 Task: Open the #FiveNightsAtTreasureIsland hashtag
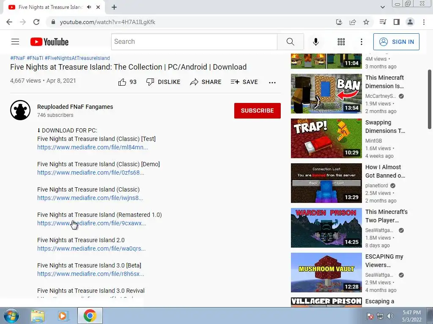point(77,58)
